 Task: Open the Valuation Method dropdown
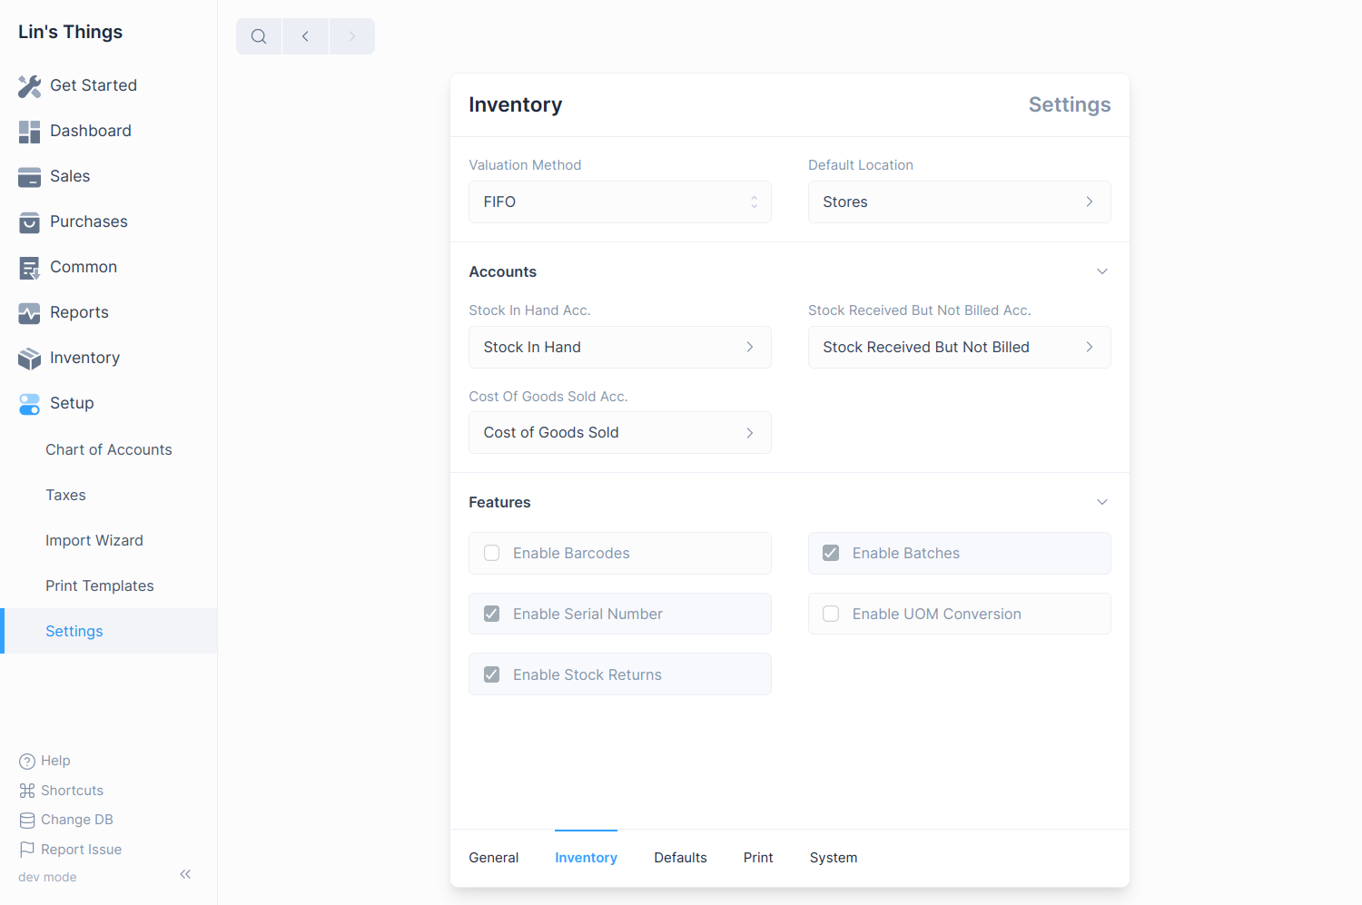click(x=619, y=202)
